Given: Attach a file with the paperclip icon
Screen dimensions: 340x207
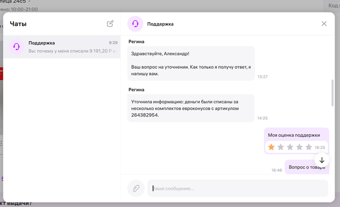Looking at the screenshot, I should (x=136, y=188).
